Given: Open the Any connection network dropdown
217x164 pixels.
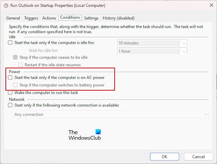Looking at the screenshot, I should pos(111,114).
